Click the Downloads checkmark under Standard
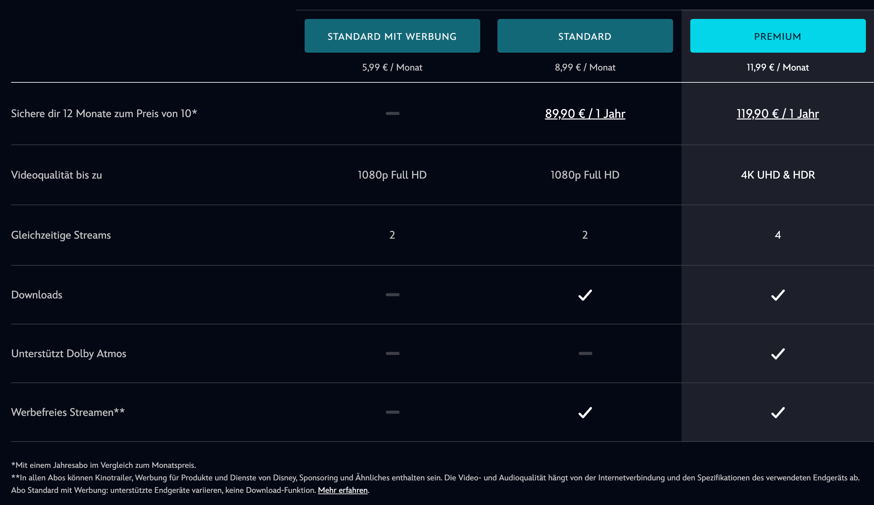Image resolution: width=874 pixels, height=505 pixels. [x=585, y=295]
